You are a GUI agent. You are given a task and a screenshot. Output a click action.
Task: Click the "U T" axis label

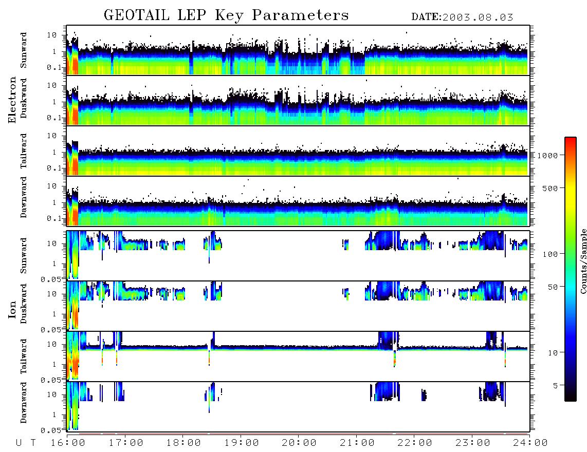click(x=26, y=443)
